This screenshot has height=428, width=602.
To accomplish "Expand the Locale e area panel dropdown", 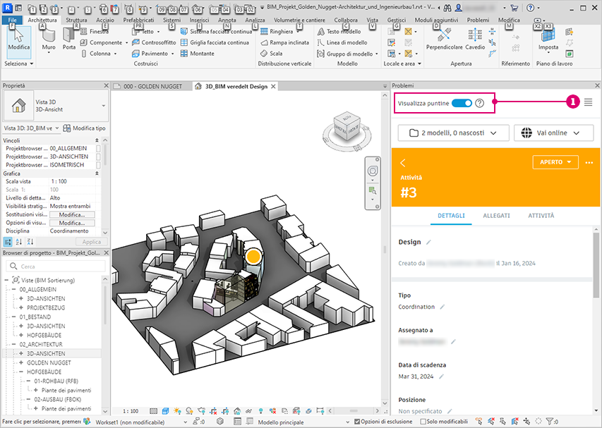I will [x=402, y=63].
